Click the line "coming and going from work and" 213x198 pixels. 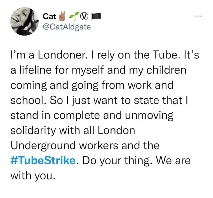(92, 85)
